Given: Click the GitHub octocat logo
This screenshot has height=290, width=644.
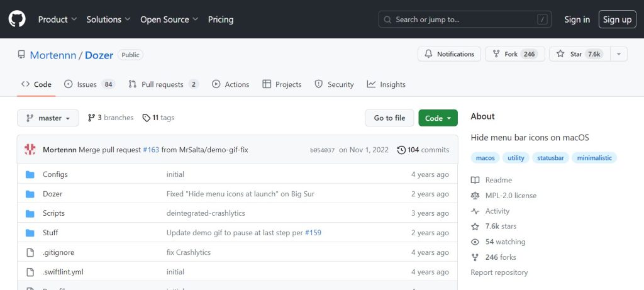Looking at the screenshot, I should [x=17, y=19].
